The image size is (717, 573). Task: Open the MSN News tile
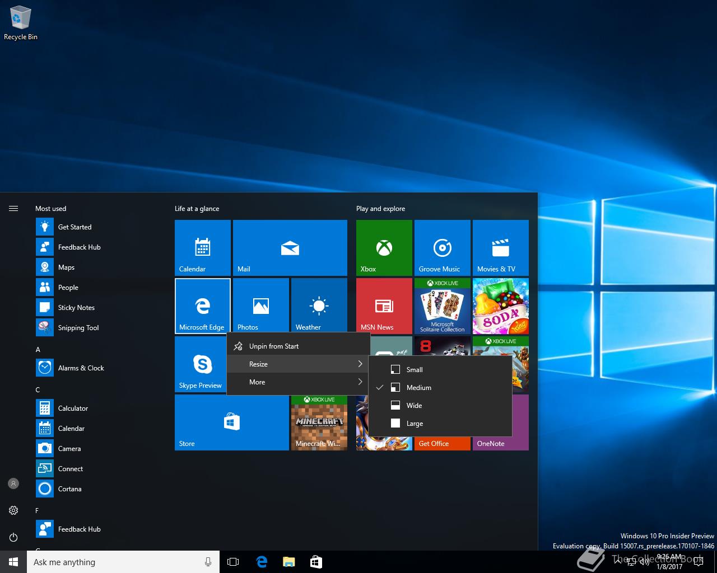(x=384, y=306)
